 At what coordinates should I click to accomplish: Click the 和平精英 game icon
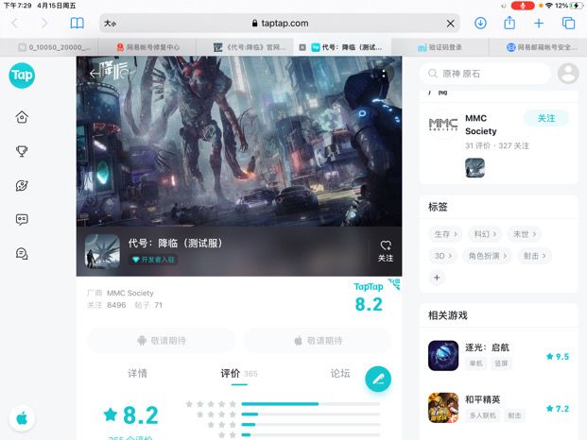(443, 408)
